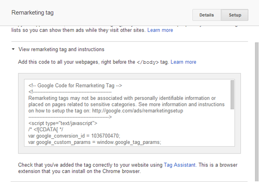259x182 pixels.
Task: Select the Setup tab
Action: (235, 15)
